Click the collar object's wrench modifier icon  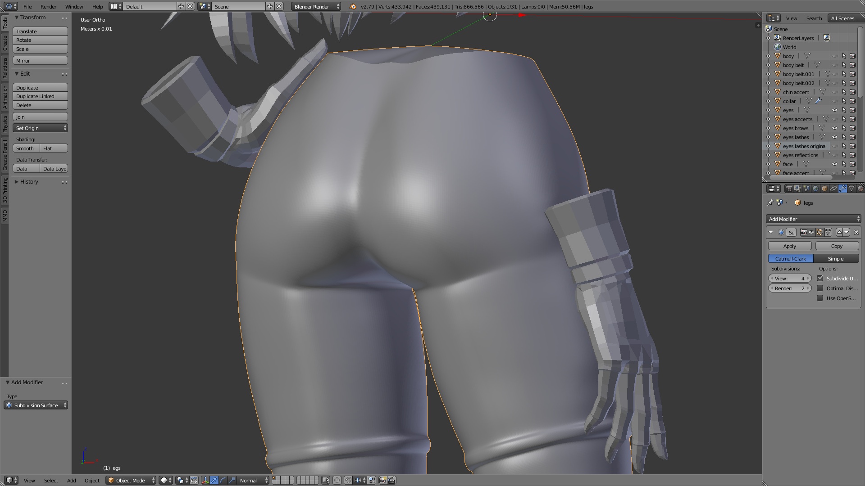click(818, 101)
